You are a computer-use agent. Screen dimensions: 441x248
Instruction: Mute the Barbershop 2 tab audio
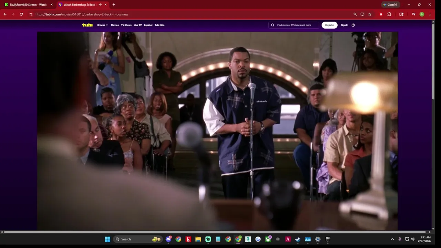[x=100, y=5]
